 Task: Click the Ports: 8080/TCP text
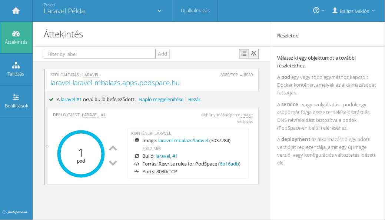[160, 171]
